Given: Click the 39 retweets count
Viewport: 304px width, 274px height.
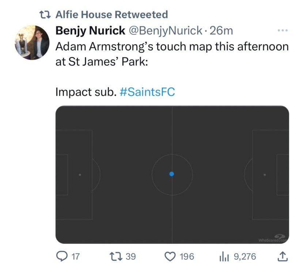Looking at the screenshot, I should tap(130, 257).
